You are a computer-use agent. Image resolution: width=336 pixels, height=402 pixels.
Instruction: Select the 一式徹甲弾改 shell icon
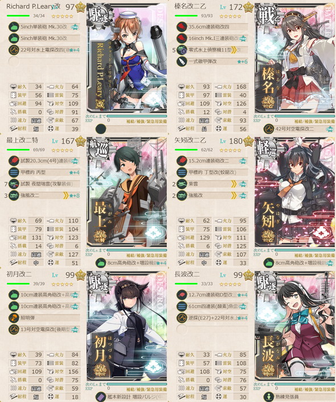[x=182, y=61]
